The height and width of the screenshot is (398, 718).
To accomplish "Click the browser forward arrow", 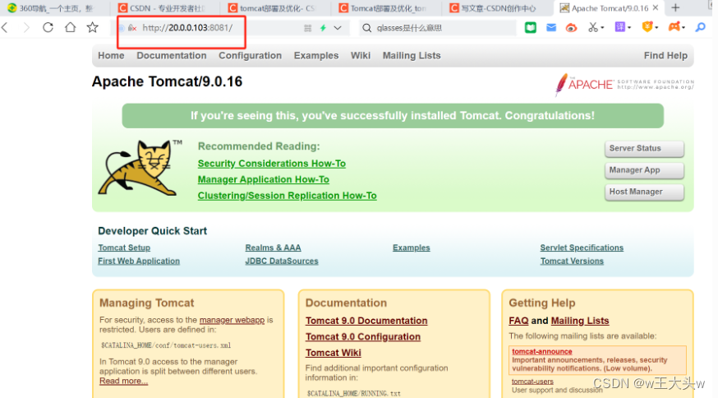I will pos(26,27).
